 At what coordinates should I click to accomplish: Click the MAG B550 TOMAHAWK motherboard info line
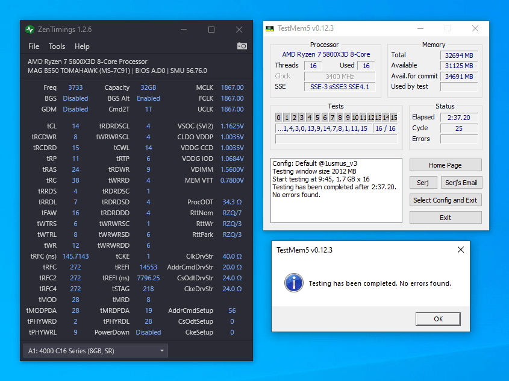coord(117,71)
